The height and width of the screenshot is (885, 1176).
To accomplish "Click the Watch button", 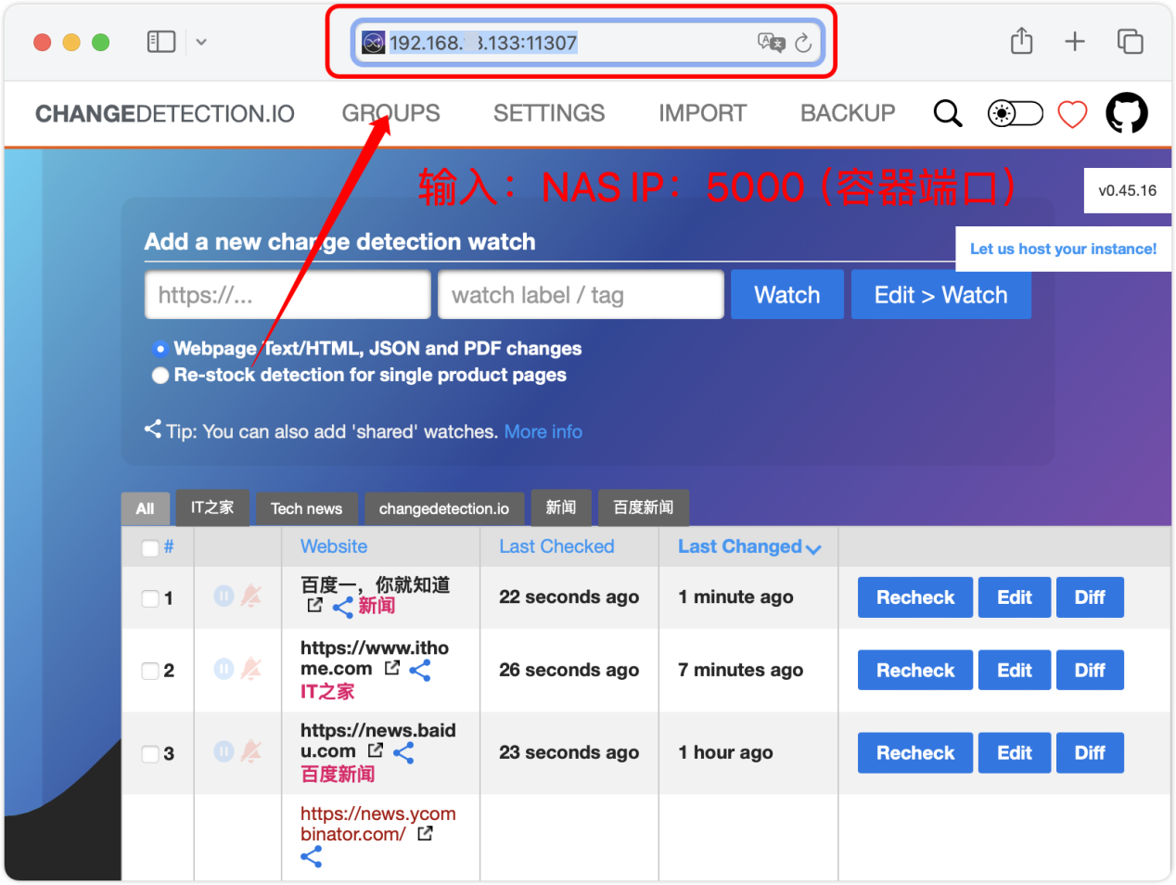I will [786, 294].
